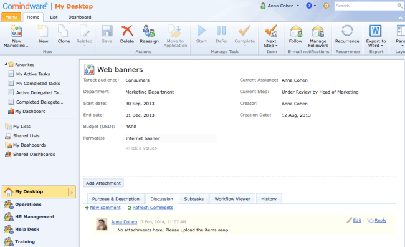Image resolution: width=405 pixels, height=247 pixels.
Task: Open My Active Tasks list
Action: [x=29, y=74]
